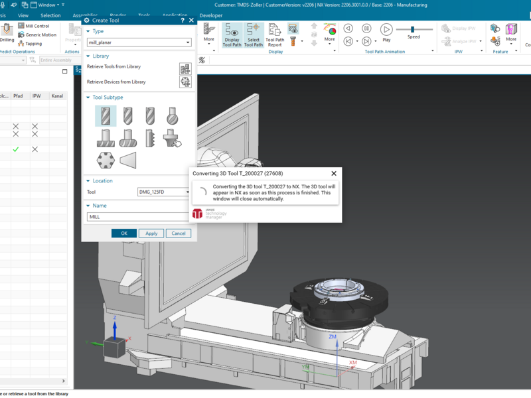
Task: Click the first Feature group icon
Action: 495,29
